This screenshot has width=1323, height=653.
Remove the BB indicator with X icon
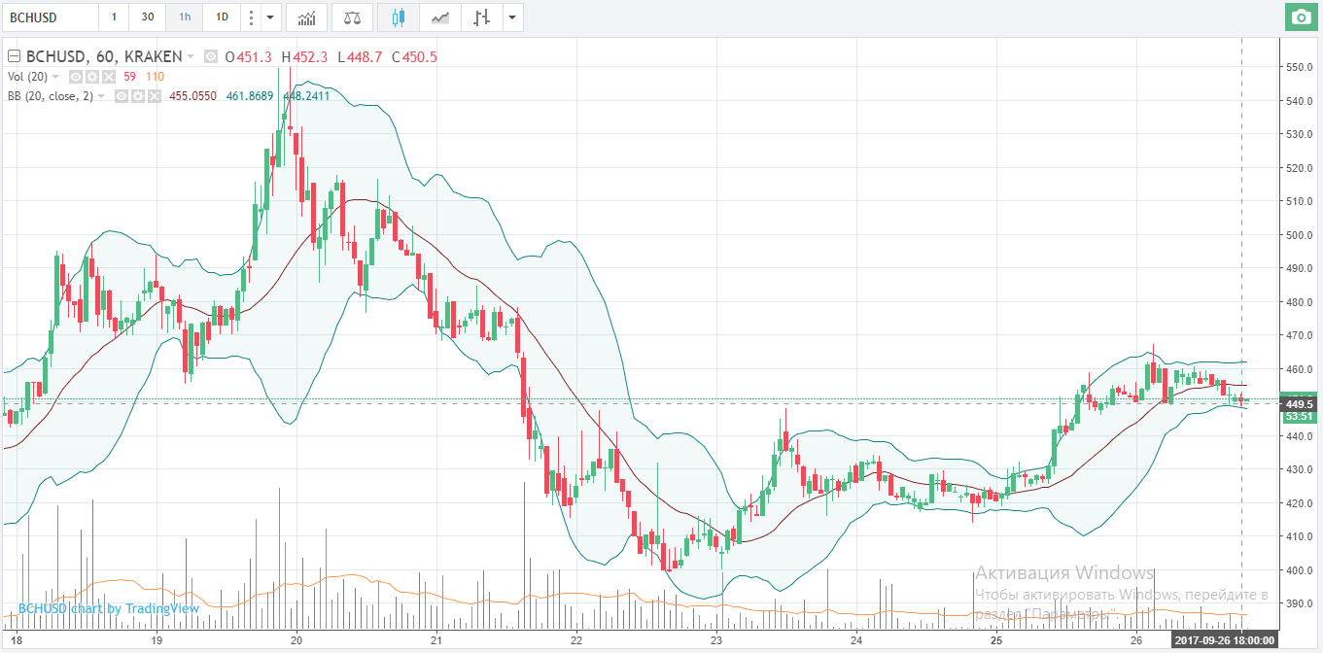(156, 96)
